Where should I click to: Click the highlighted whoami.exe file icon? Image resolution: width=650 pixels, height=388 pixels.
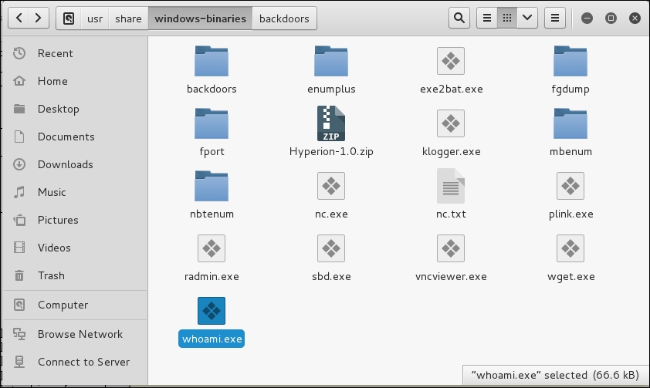[212, 311]
